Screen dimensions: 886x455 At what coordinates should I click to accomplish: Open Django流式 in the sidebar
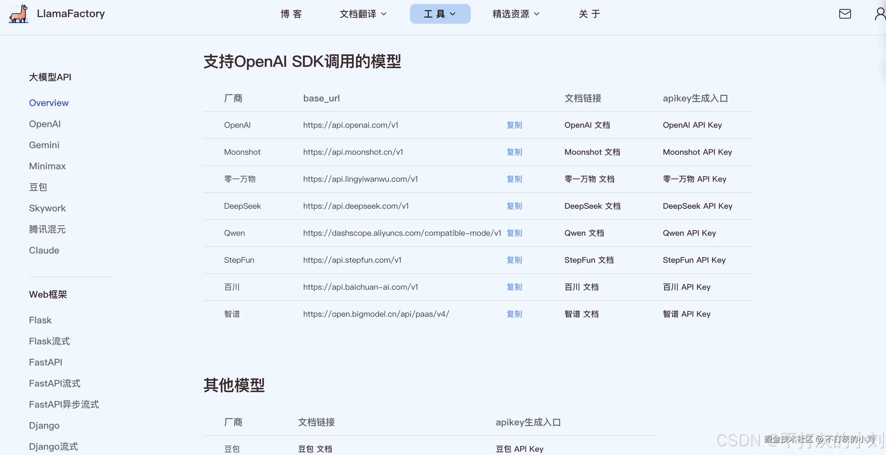(x=53, y=446)
